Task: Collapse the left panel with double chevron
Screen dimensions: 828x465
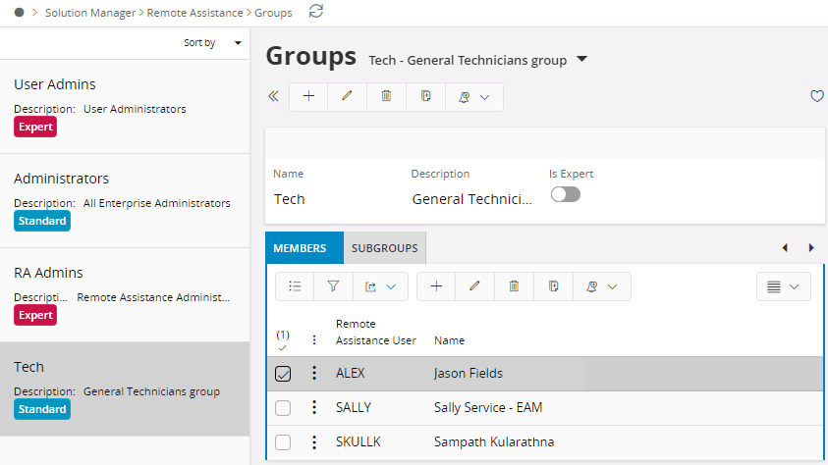Action: [x=273, y=96]
